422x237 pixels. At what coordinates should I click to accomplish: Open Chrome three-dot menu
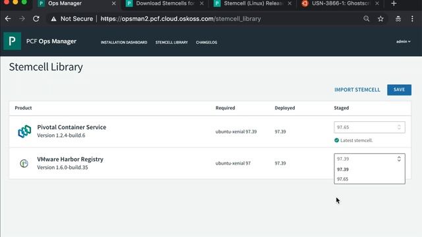click(x=412, y=18)
